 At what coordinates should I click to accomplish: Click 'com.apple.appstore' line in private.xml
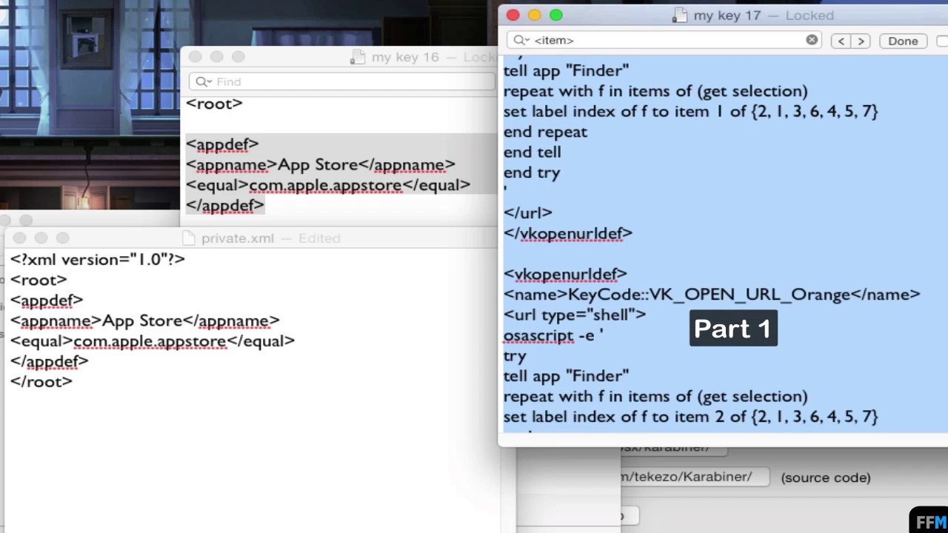(152, 341)
